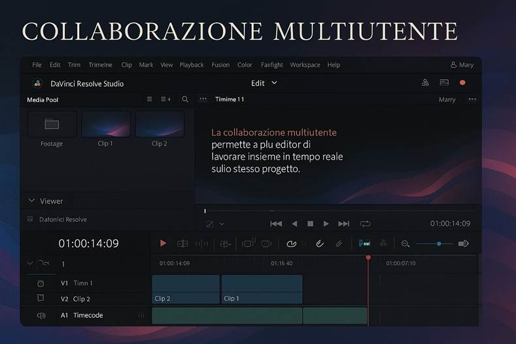The image size is (516, 344).
Task: Toggle lock on V1 Timn 1 track
Action: pyautogui.click(x=41, y=283)
